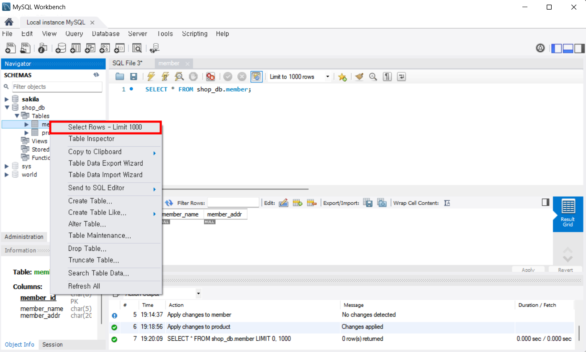The width and height of the screenshot is (586, 352).
Task: Click the Filter Rows input field
Action: tap(233, 203)
